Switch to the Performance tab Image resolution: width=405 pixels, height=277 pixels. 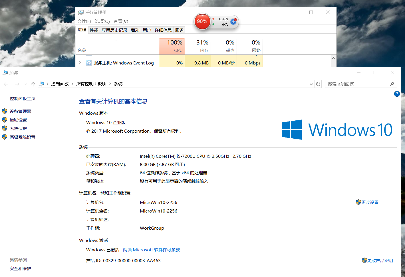[94, 30]
